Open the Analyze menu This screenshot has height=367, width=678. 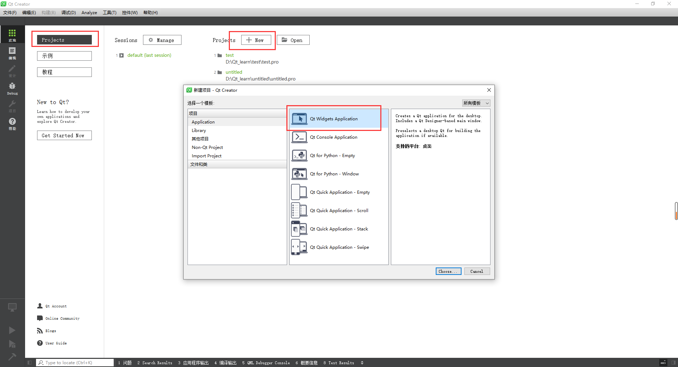[89, 13]
